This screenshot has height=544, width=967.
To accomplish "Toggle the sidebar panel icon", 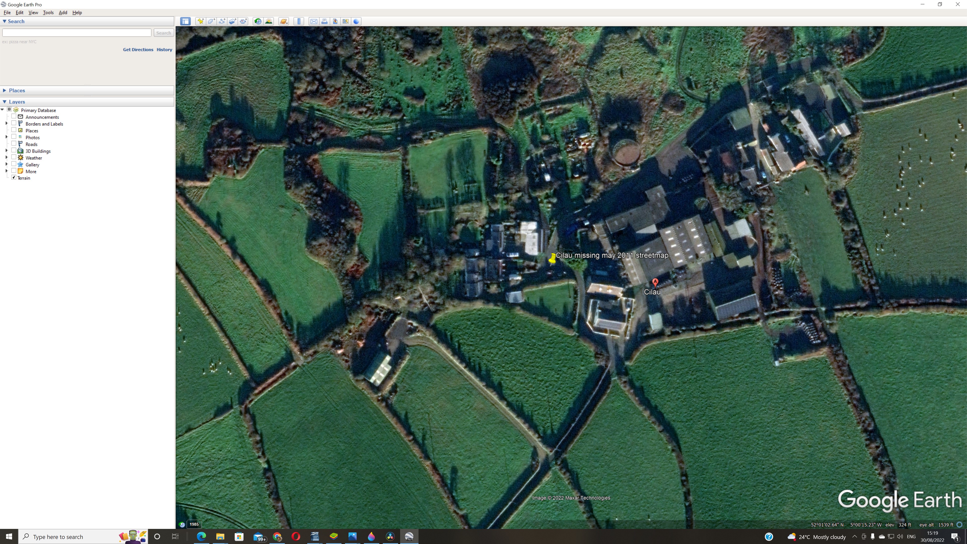I will click(185, 21).
